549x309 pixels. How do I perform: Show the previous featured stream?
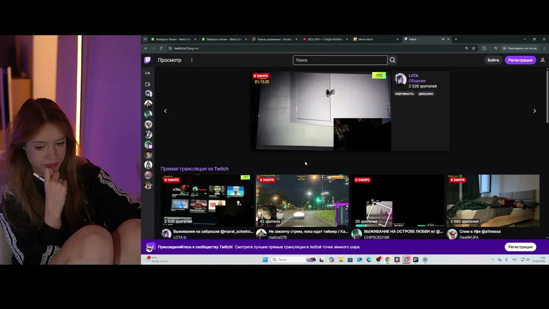pyautogui.click(x=165, y=111)
